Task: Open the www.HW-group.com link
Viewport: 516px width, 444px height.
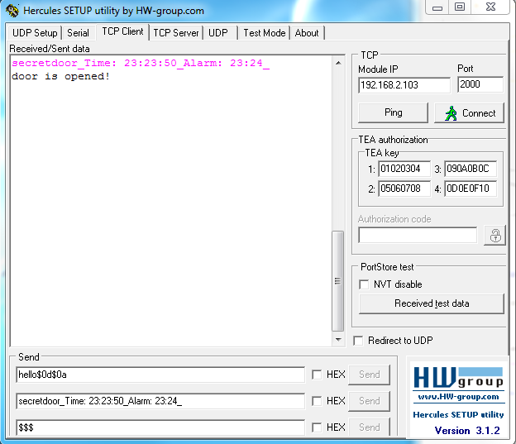Action: 458,397
